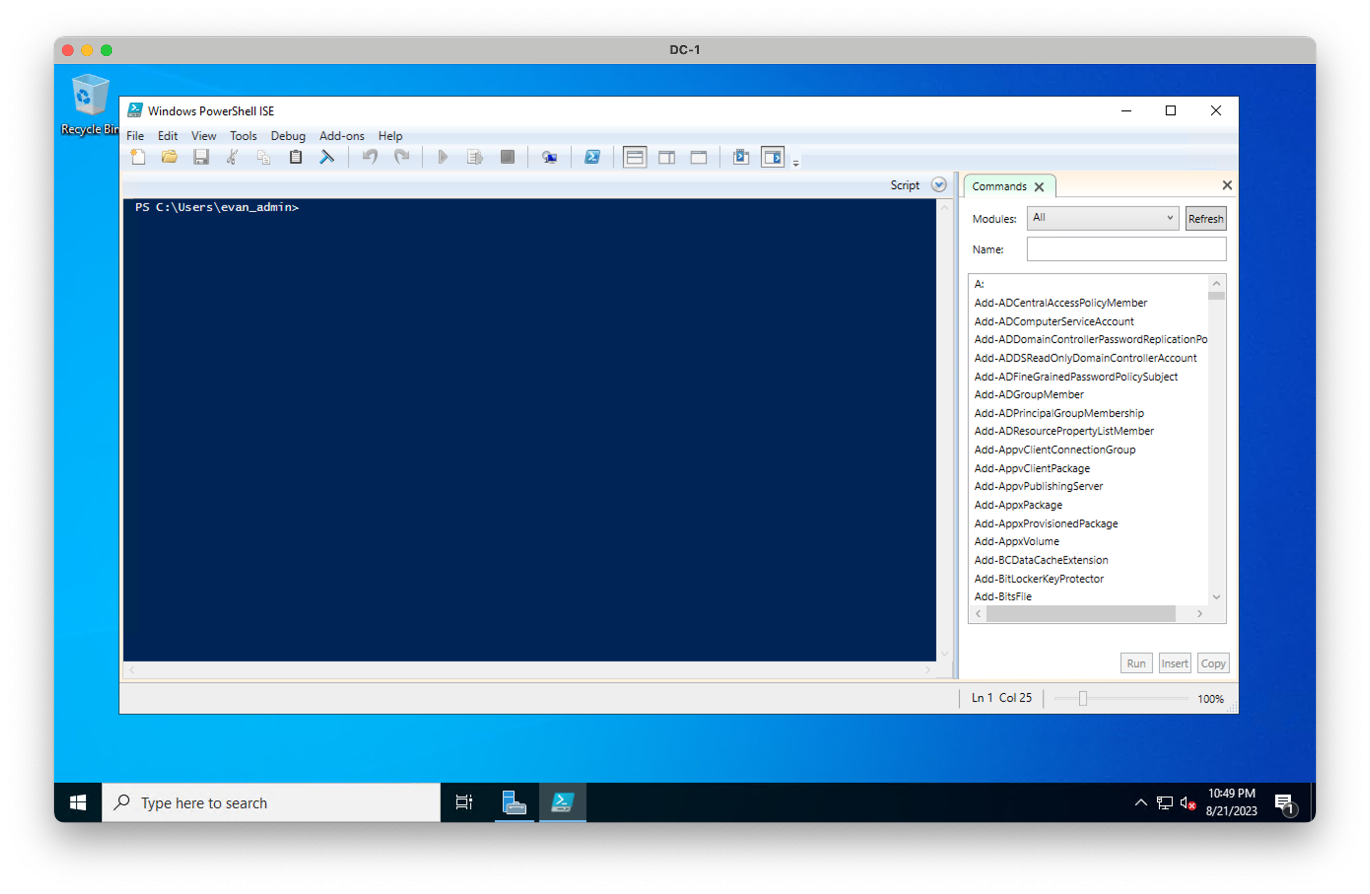Open the toolbar overflow options arrow

point(795,164)
